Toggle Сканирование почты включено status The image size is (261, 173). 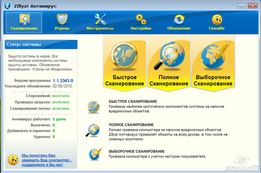61,109
